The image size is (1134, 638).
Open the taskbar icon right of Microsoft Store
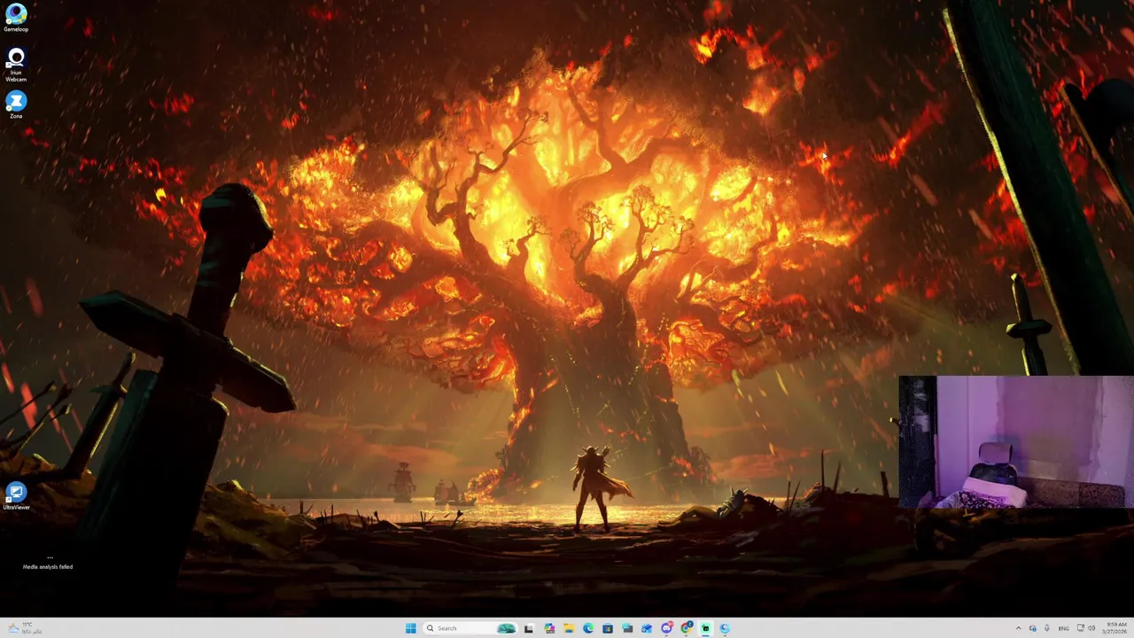(627, 628)
